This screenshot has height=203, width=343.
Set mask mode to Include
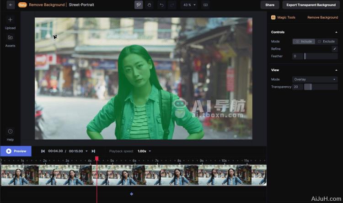(304, 42)
